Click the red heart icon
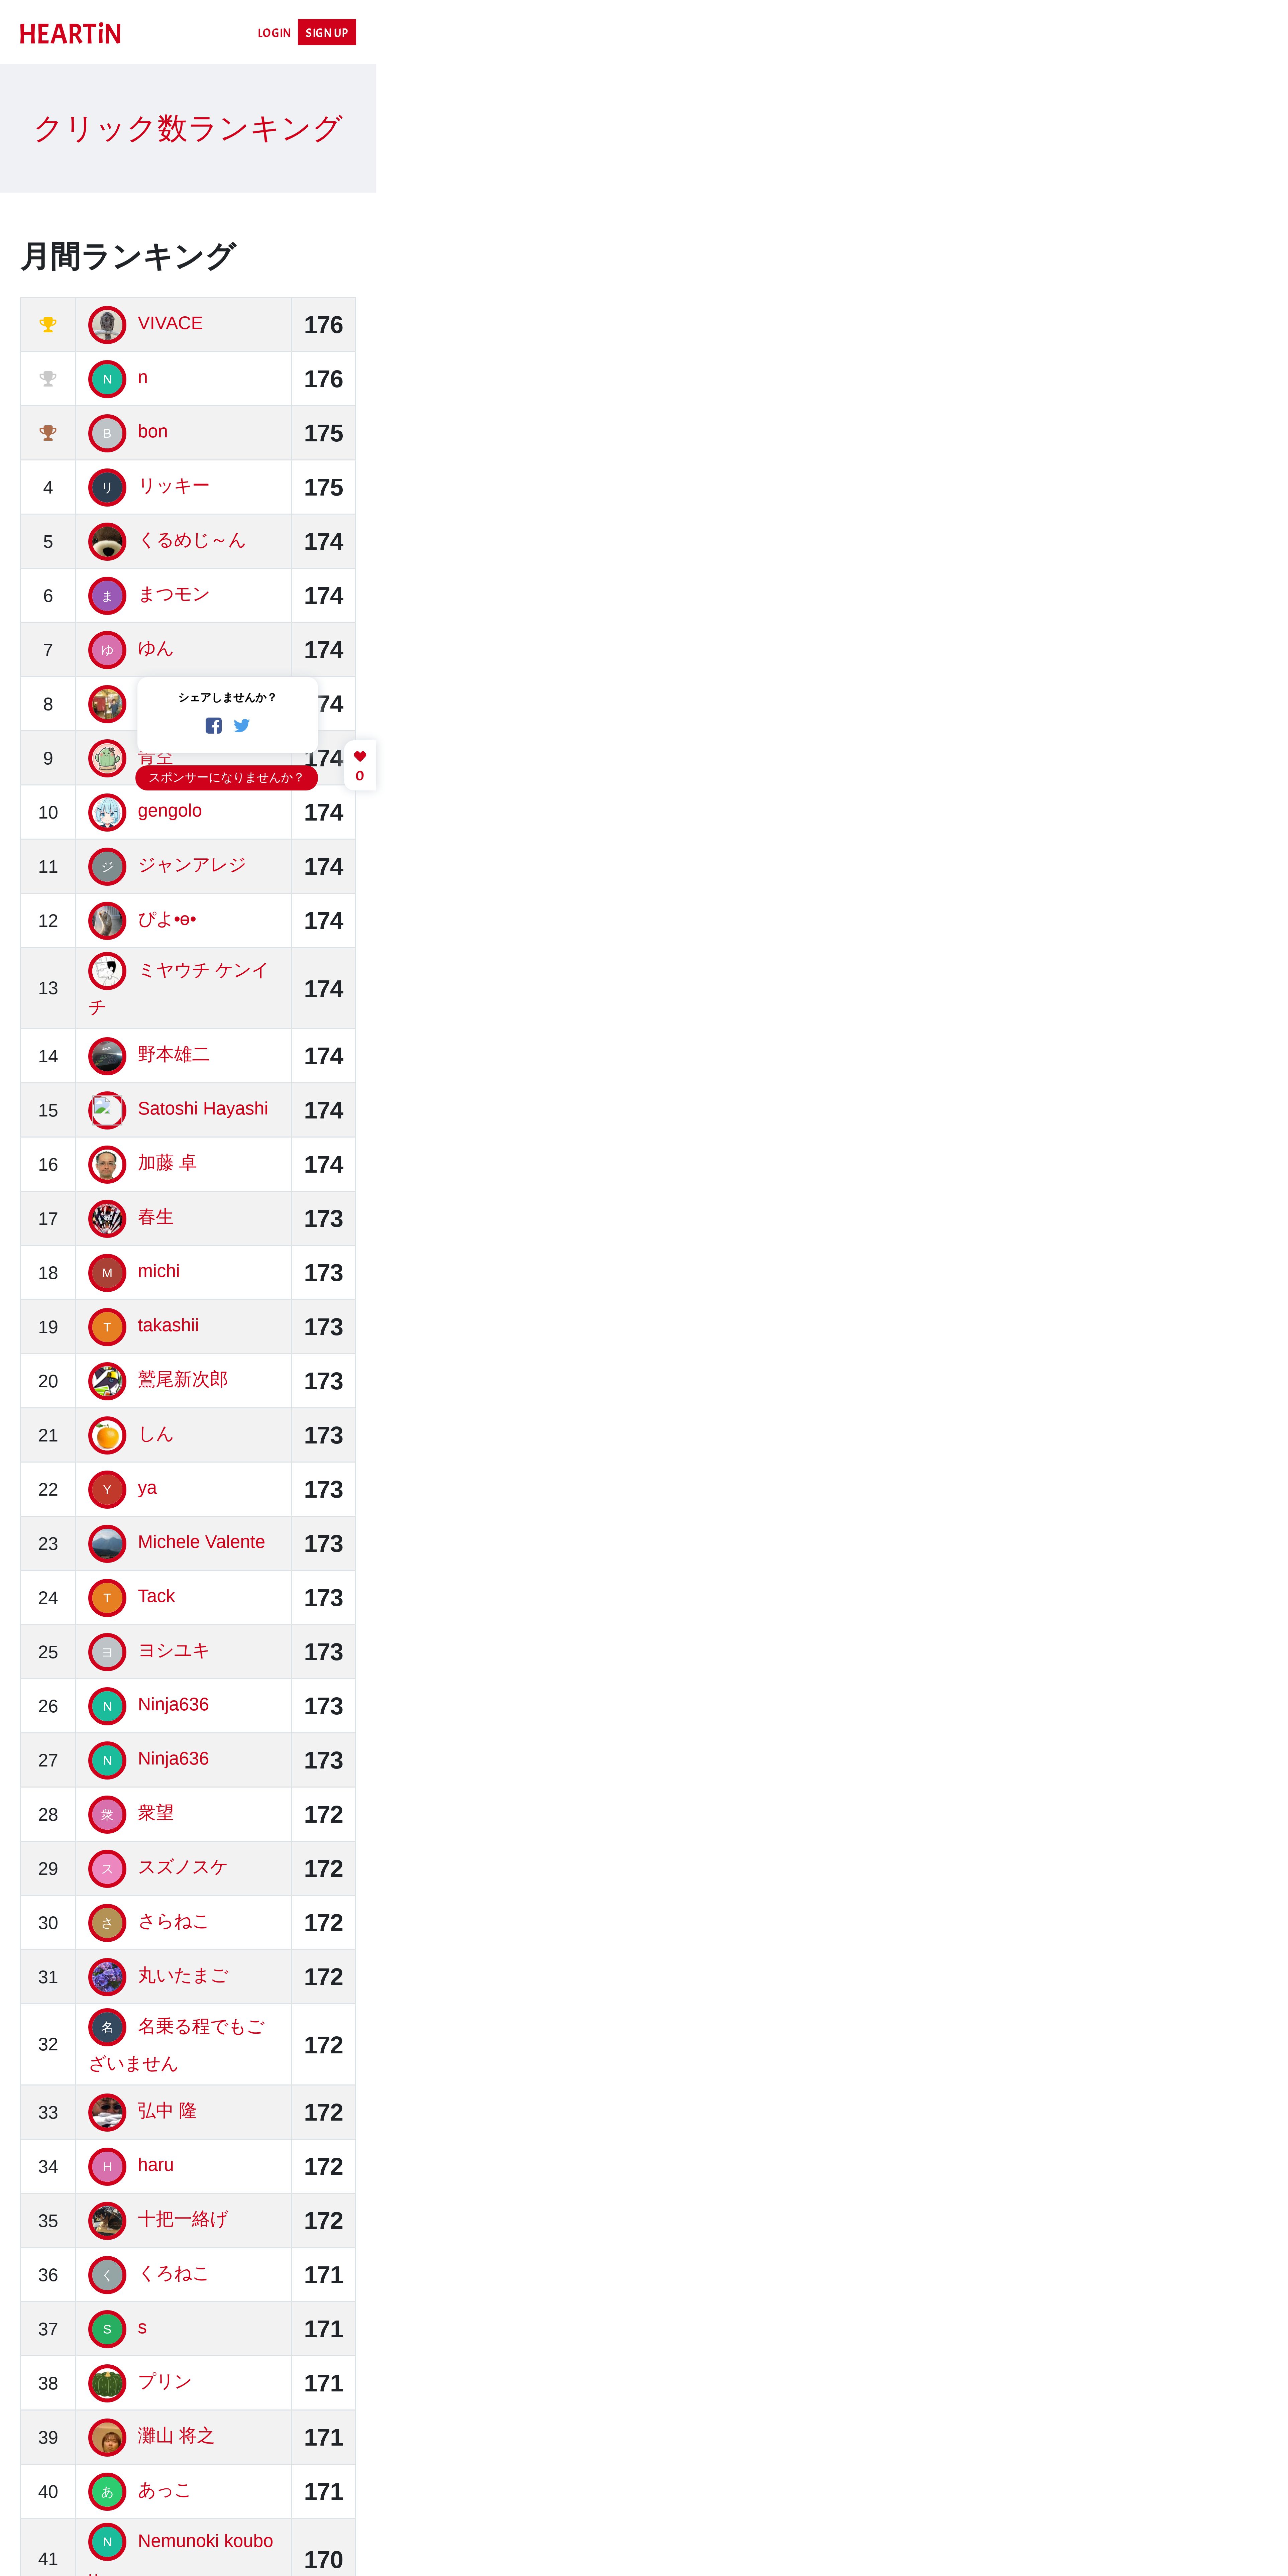 pyautogui.click(x=360, y=756)
